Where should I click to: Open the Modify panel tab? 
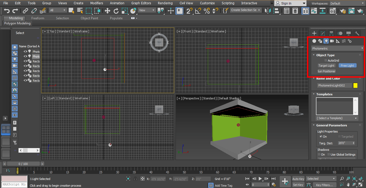coord(323,33)
